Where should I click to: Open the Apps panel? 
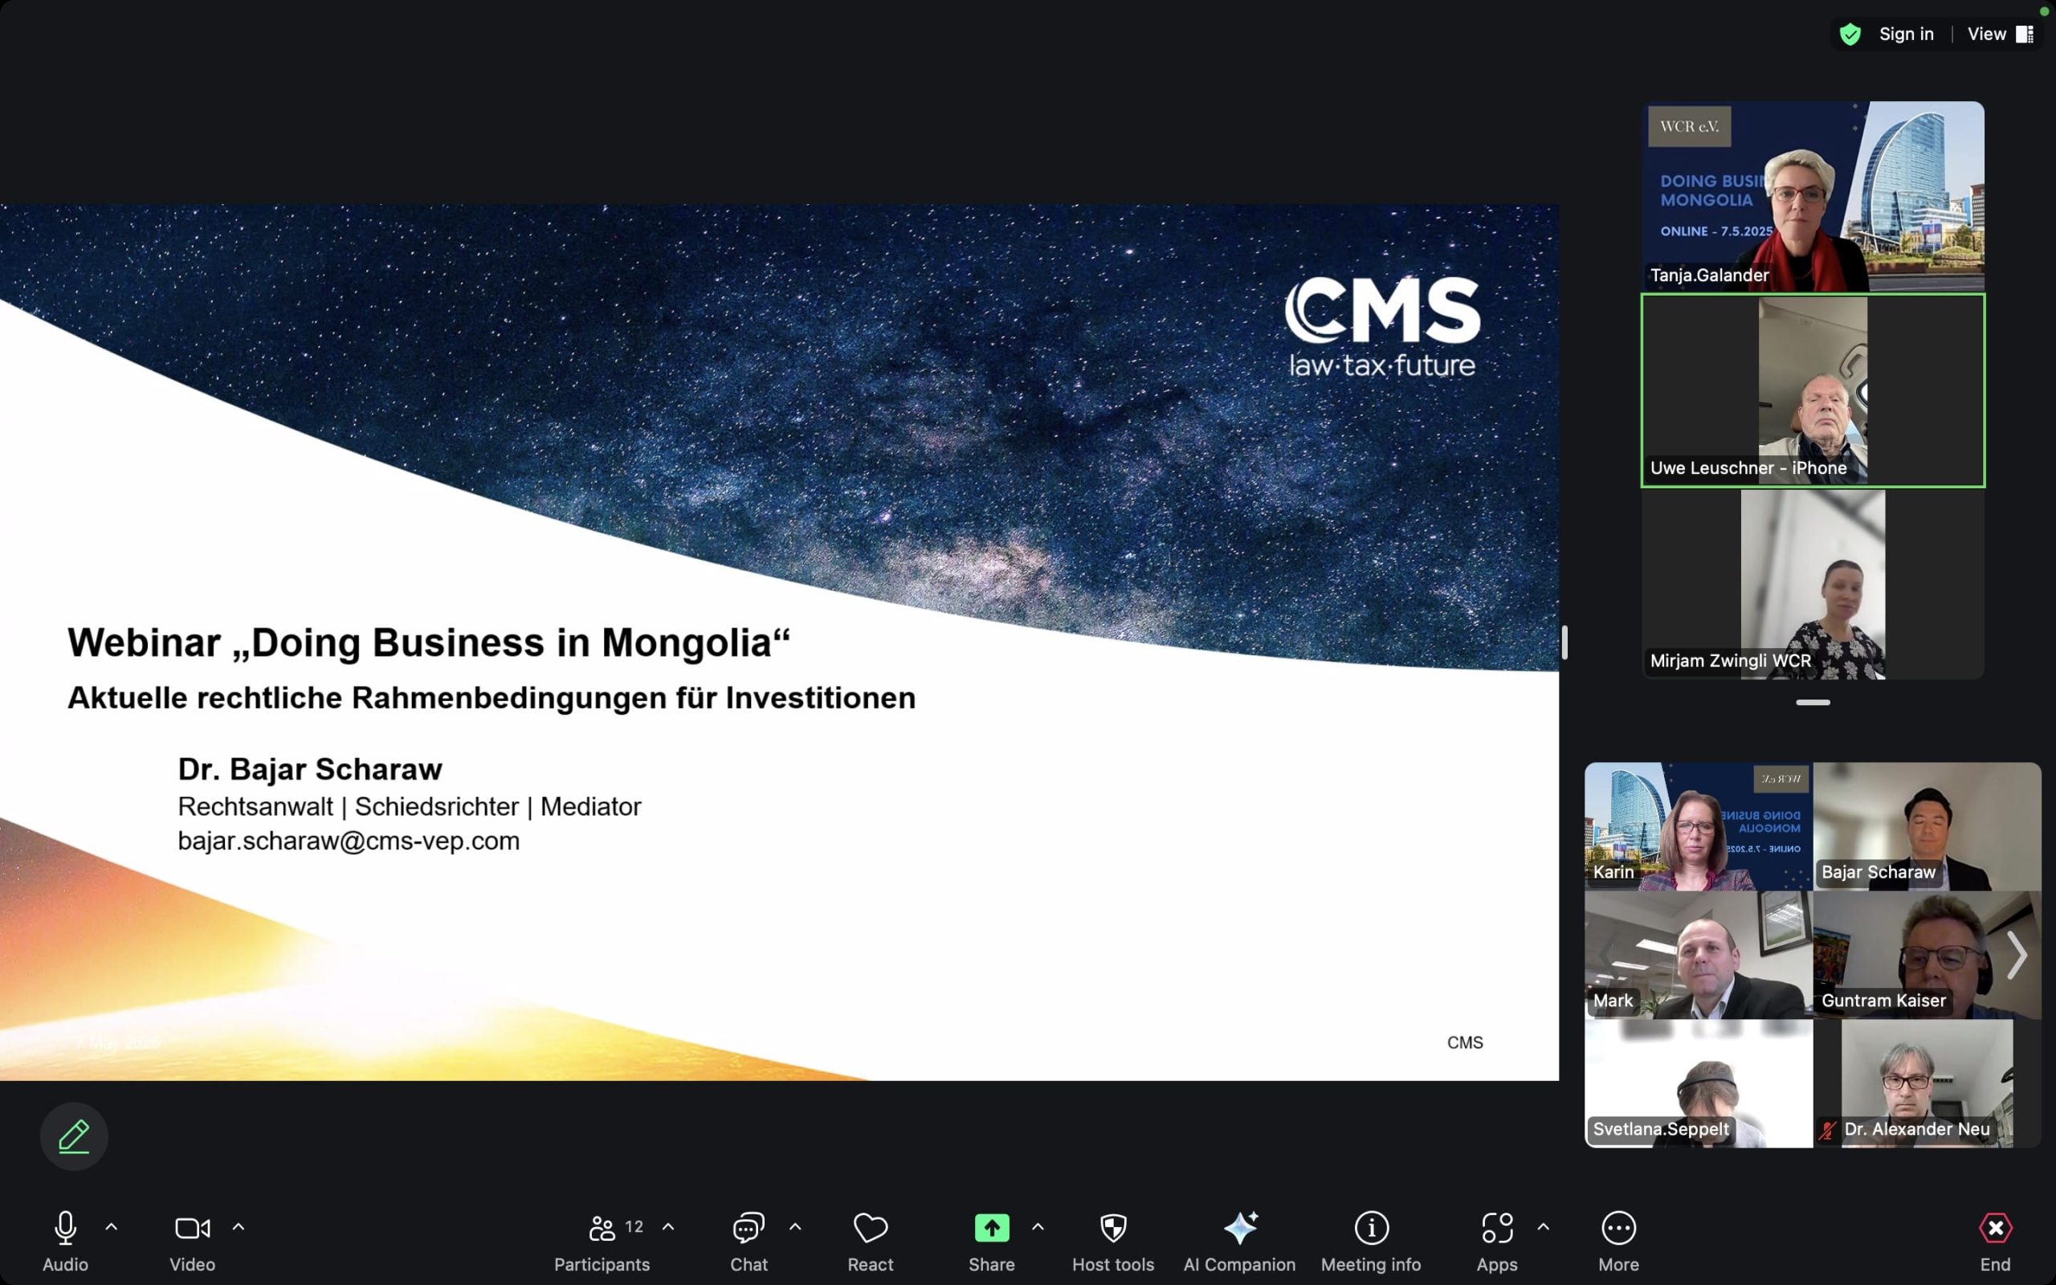[x=1496, y=1228]
